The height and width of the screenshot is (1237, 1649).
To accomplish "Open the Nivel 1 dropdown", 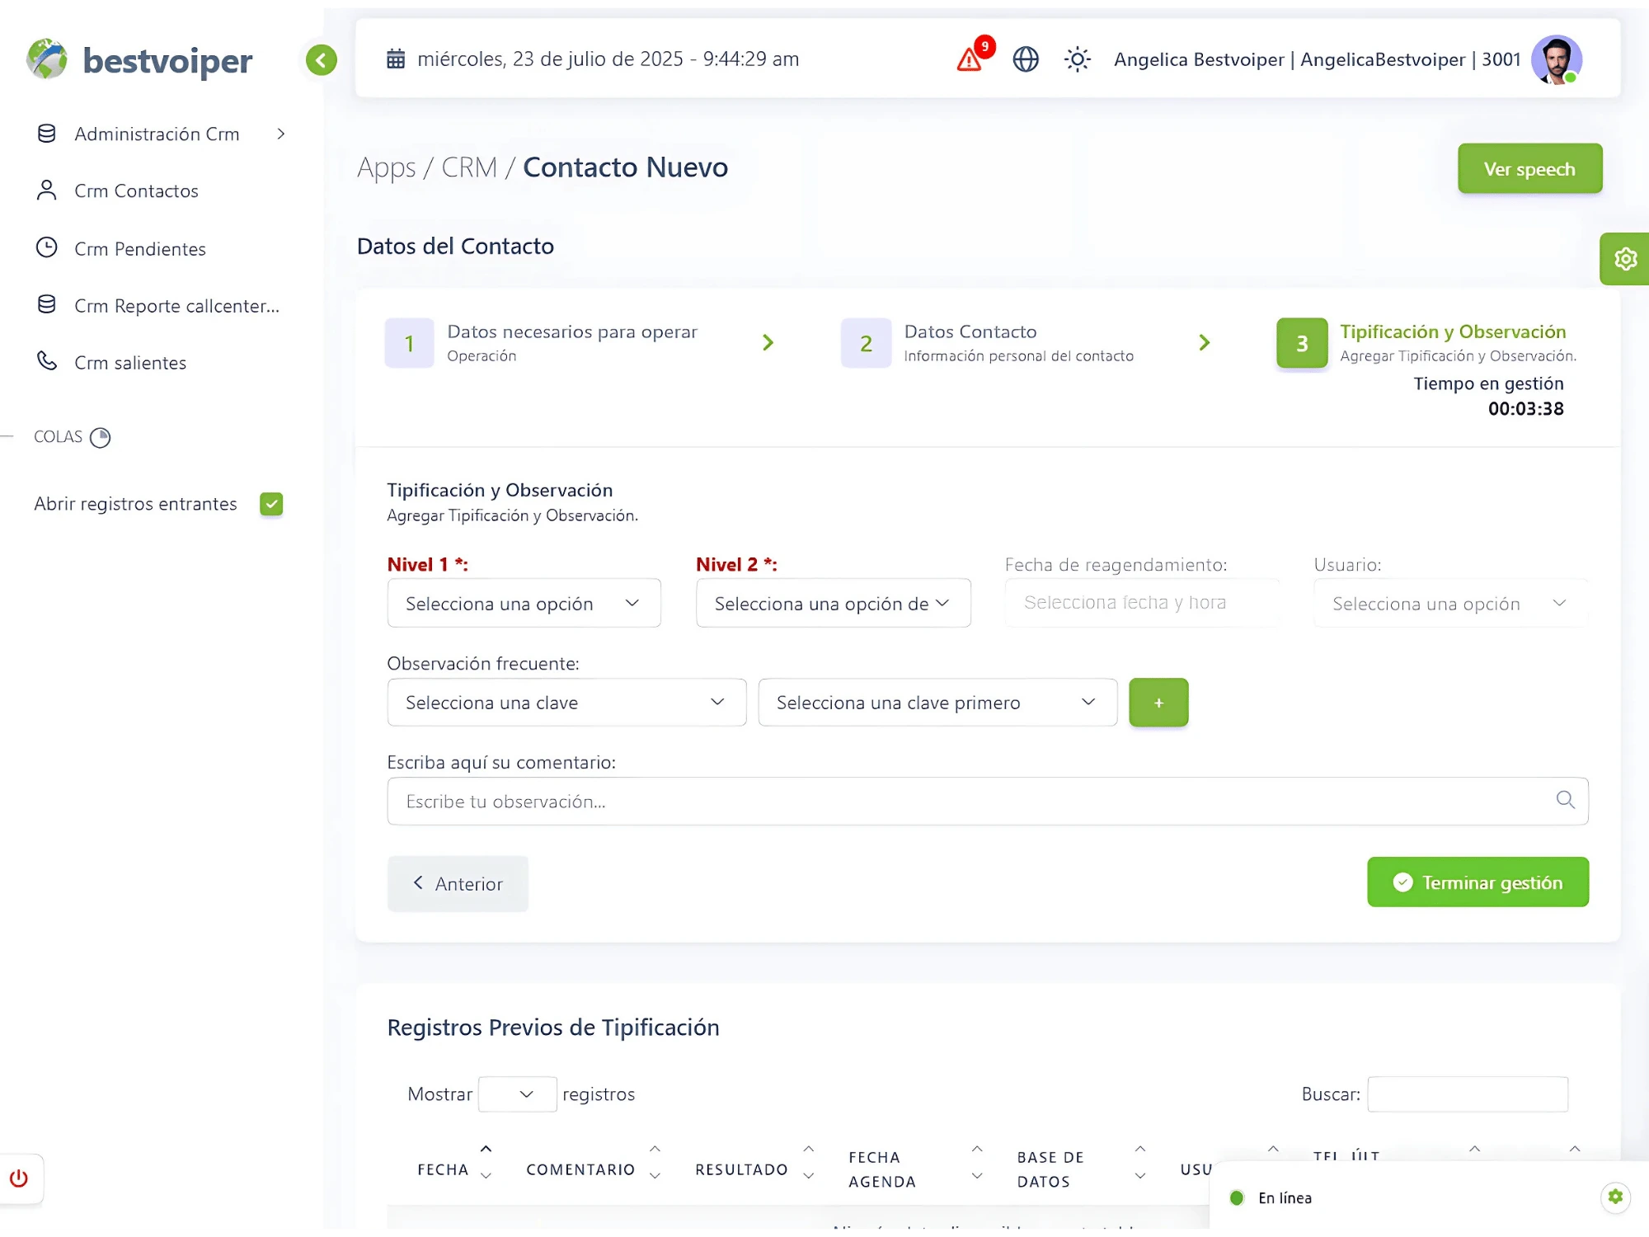I will [x=524, y=603].
